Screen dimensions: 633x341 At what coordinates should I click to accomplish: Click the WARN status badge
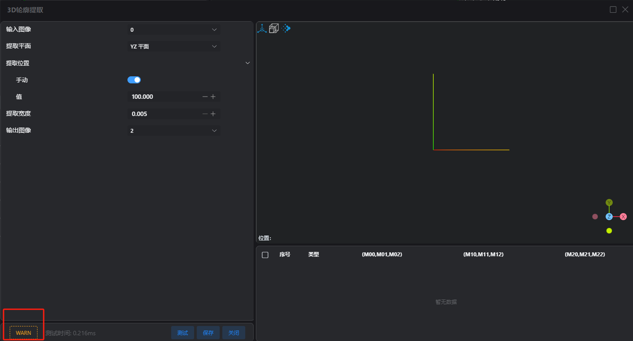point(23,333)
